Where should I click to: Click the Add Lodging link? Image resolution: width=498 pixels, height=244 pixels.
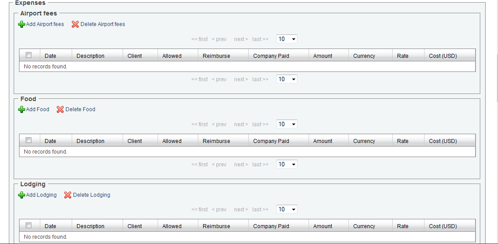(x=41, y=195)
